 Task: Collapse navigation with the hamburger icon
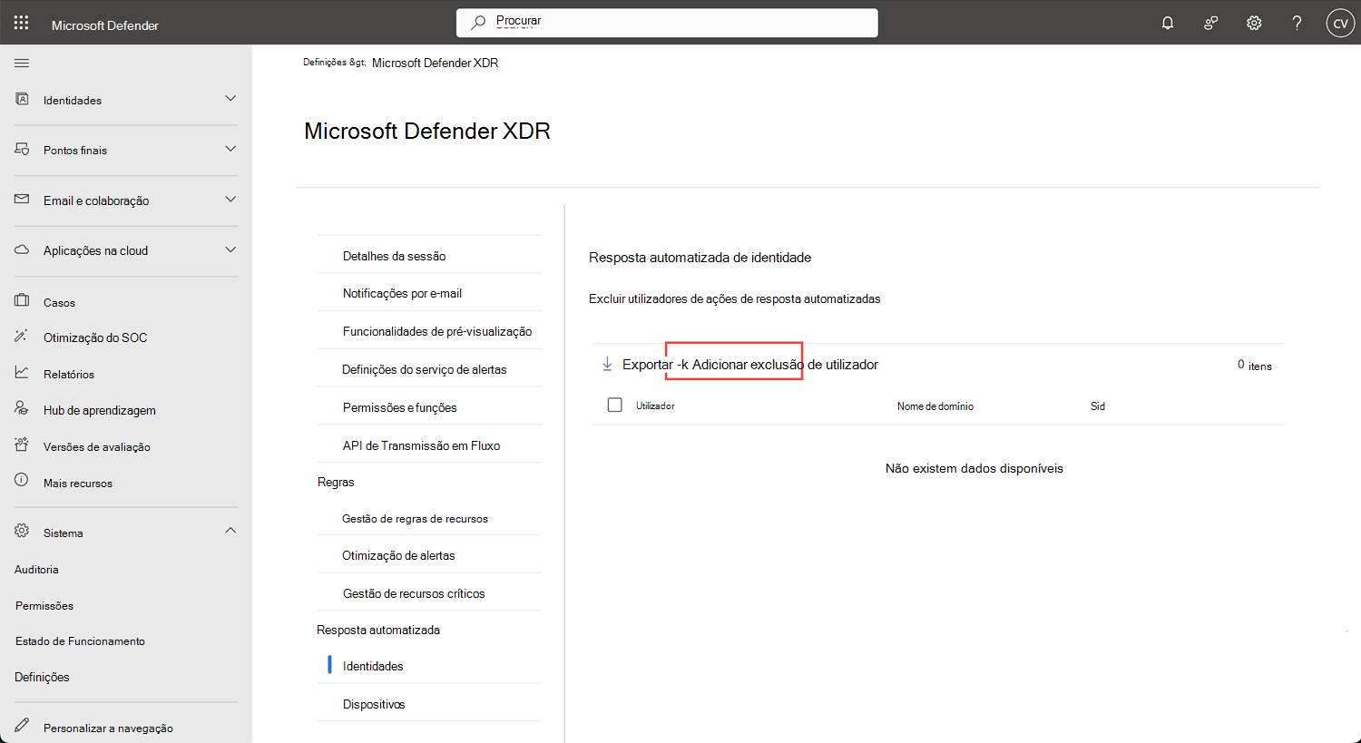[22, 63]
